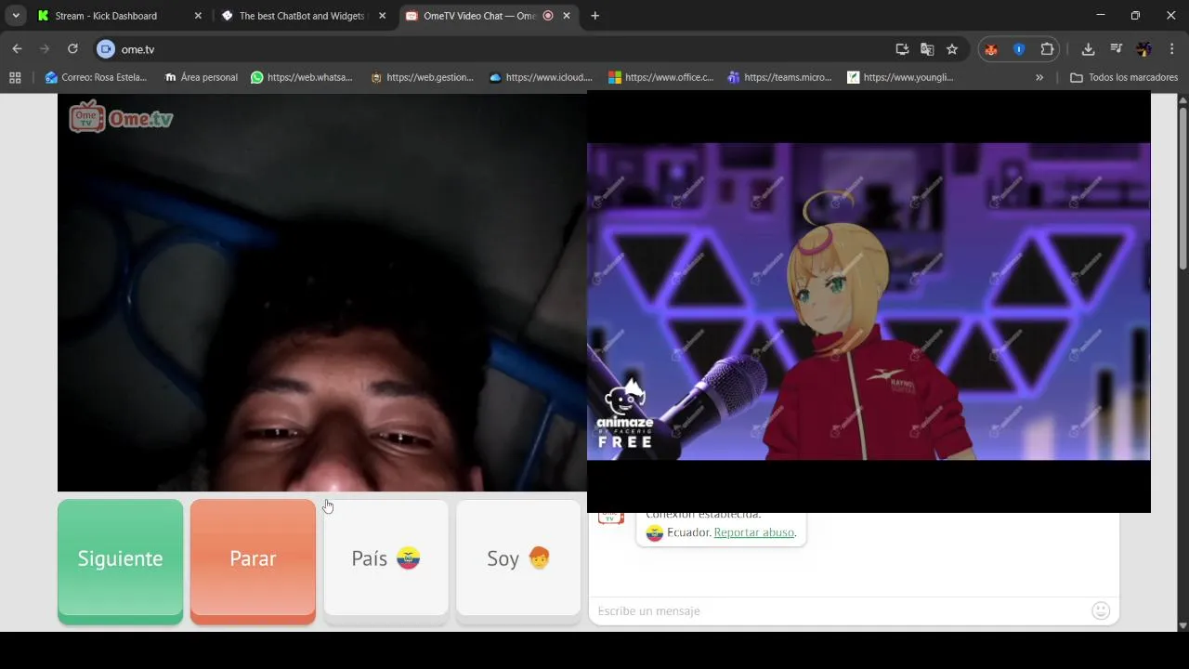The image size is (1189, 669).
Task: Click the recording indicator on OmeTV tab
Action: (548, 16)
